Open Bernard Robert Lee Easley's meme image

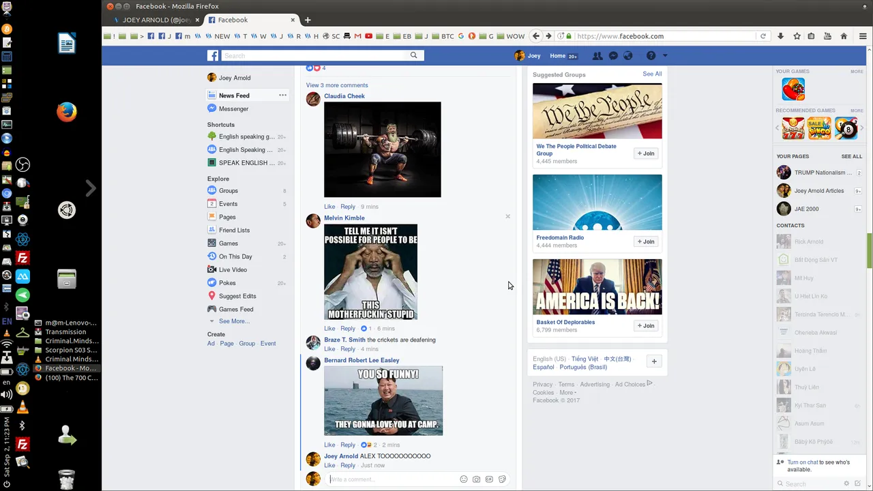pos(383,401)
